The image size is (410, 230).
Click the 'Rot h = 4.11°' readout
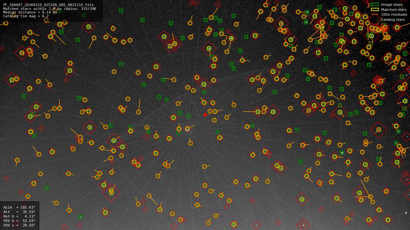pyautogui.click(x=19, y=216)
